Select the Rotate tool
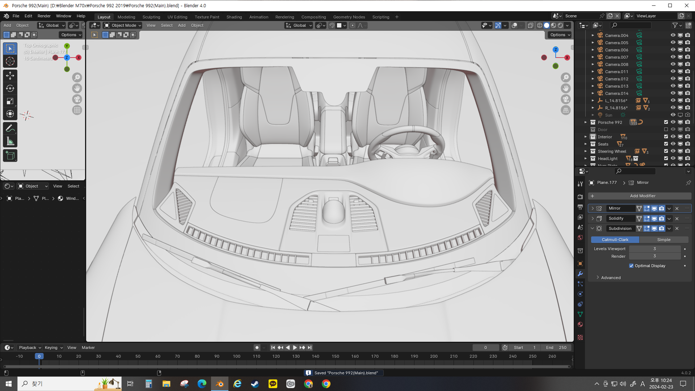This screenshot has height=391, width=695. point(10,88)
